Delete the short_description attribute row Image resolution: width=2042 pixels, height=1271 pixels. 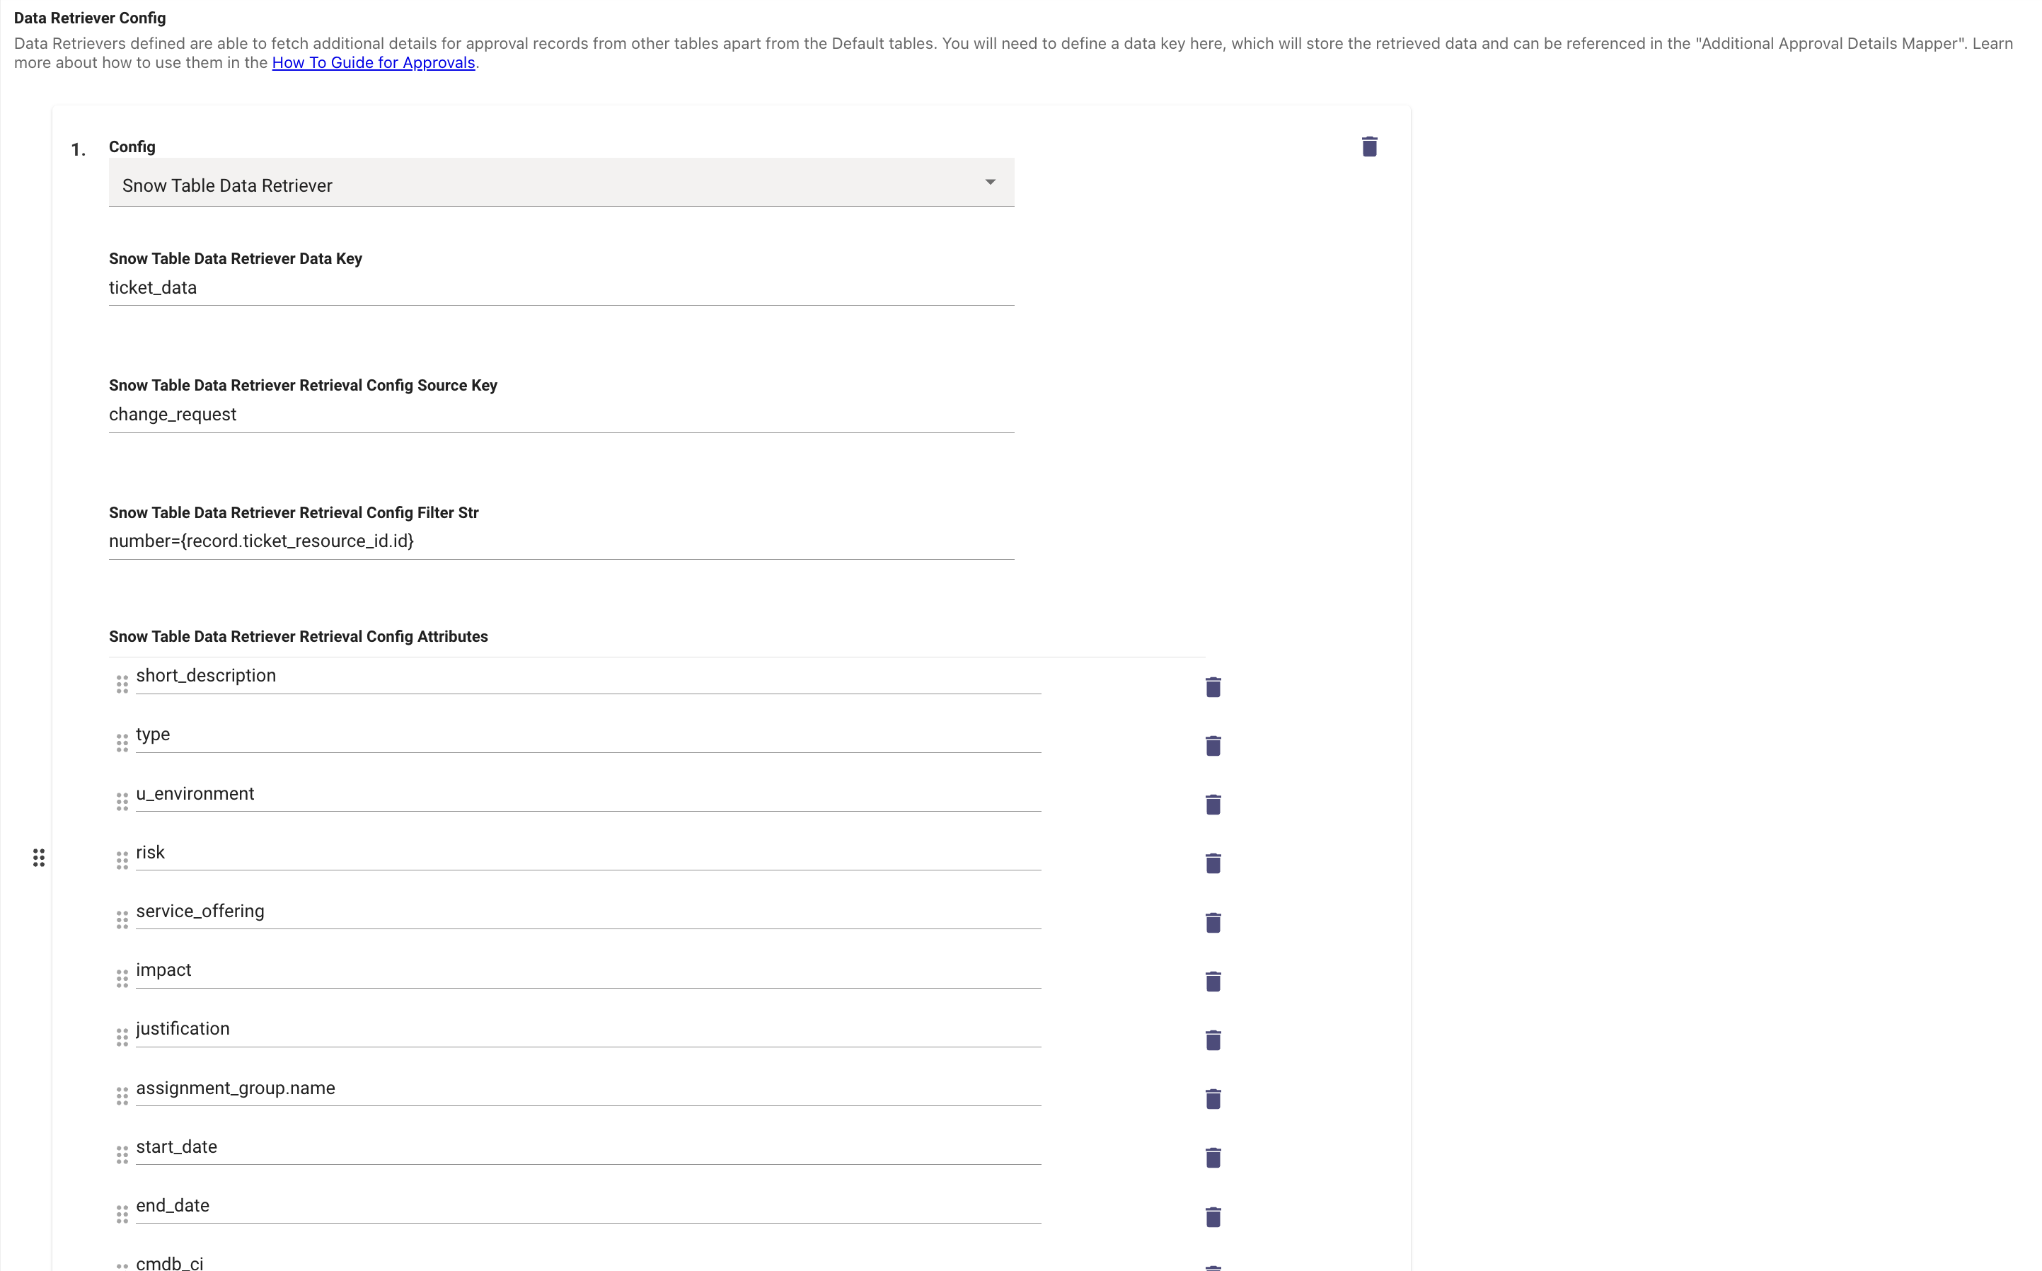(1213, 686)
